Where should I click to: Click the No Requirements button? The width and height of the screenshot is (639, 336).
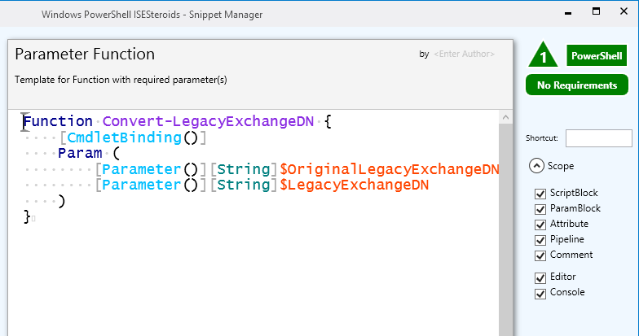tap(577, 85)
